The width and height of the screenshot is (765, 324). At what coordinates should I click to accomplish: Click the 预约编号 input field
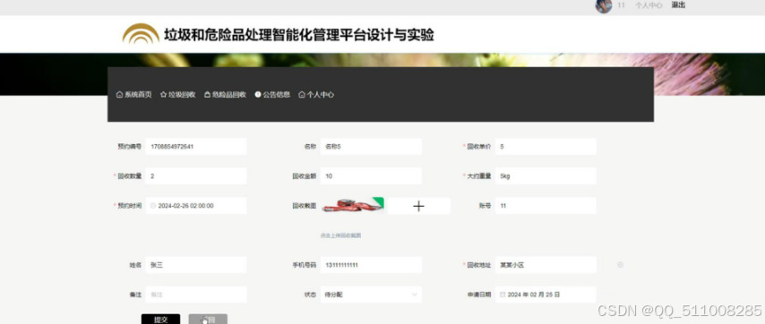[196, 147]
